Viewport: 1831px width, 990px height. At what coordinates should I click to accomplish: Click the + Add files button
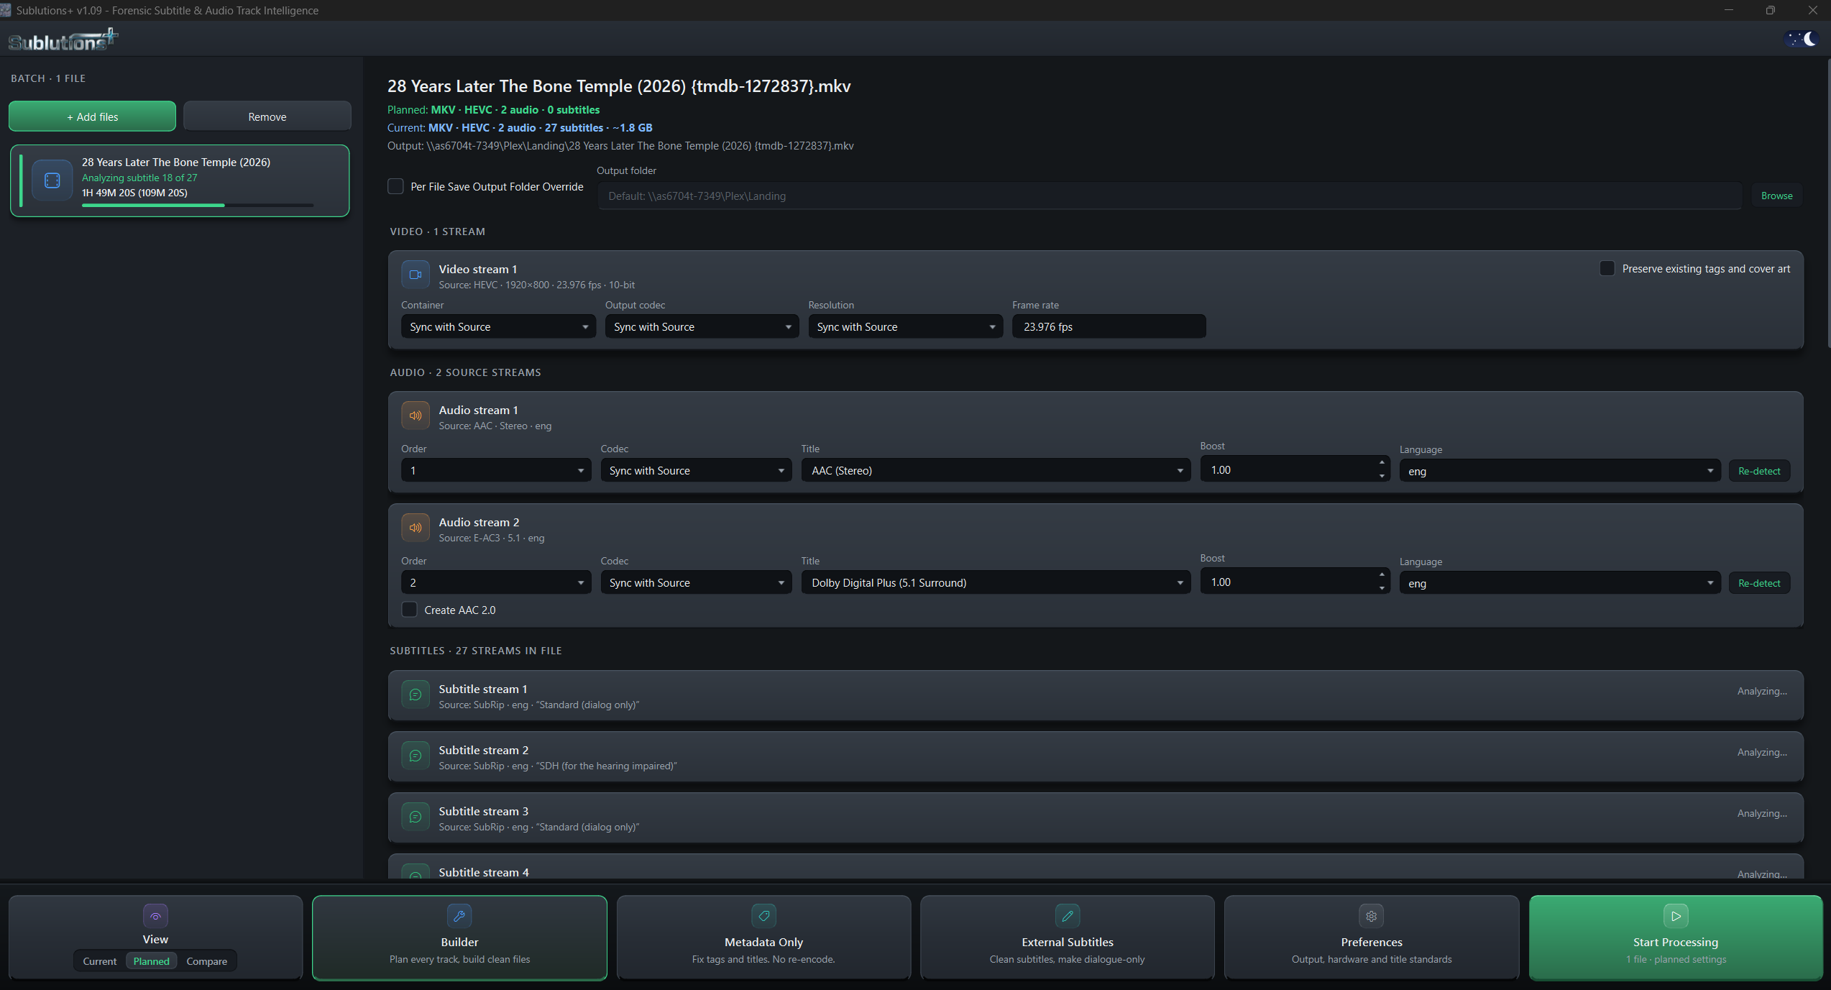(x=92, y=116)
